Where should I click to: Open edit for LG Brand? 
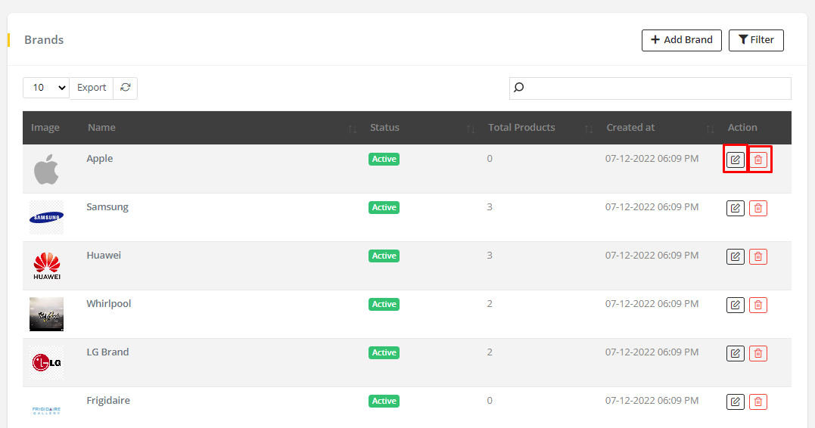(735, 353)
